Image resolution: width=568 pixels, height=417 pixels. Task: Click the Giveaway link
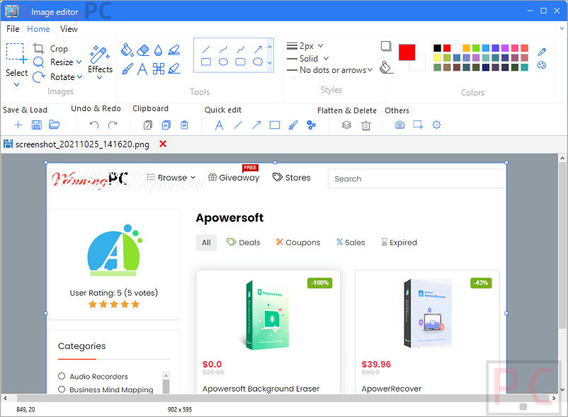pos(234,178)
